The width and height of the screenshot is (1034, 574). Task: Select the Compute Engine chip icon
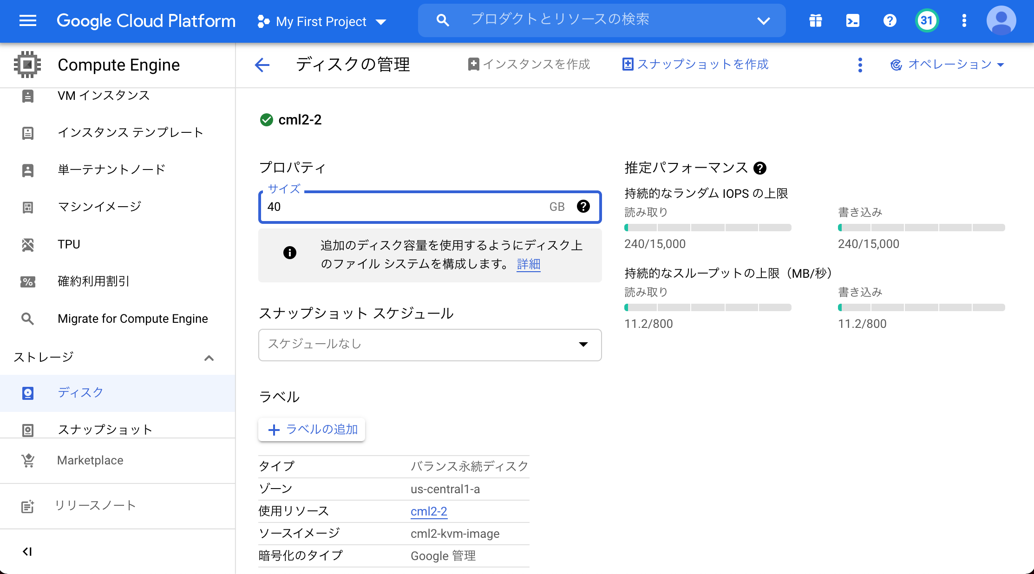click(28, 65)
